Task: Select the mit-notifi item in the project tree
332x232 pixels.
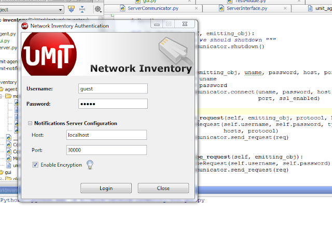Action: 9,68
